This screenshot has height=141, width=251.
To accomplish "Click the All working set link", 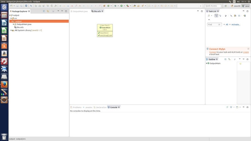I will pyautogui.click(x=227, y=25).
